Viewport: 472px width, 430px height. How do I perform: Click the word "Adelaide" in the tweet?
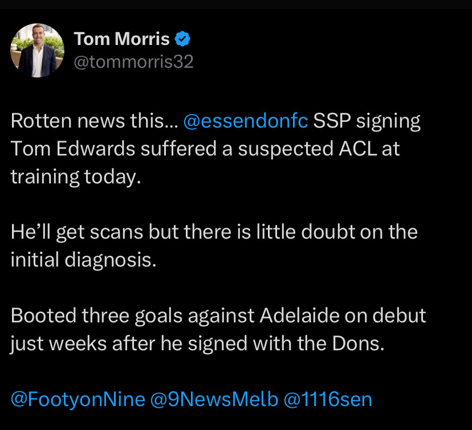[299, 316]
